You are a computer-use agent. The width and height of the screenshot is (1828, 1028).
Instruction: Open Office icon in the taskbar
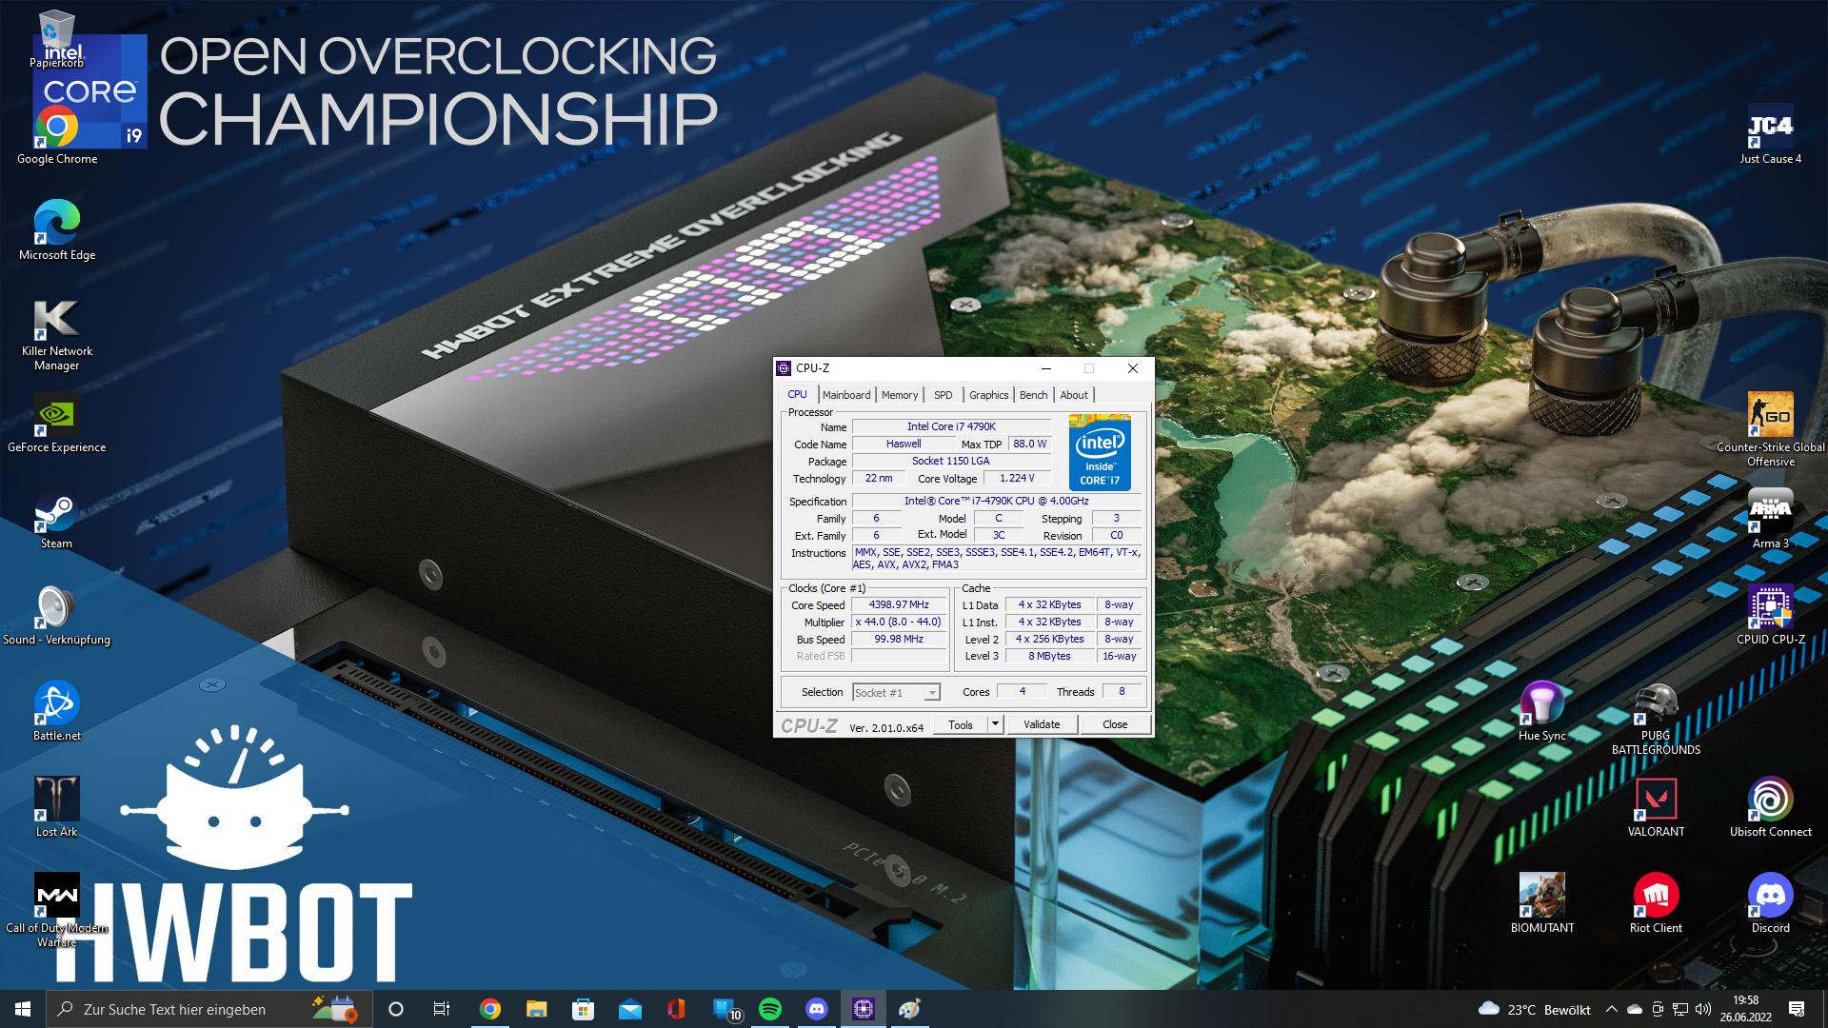pos(677,1009)
